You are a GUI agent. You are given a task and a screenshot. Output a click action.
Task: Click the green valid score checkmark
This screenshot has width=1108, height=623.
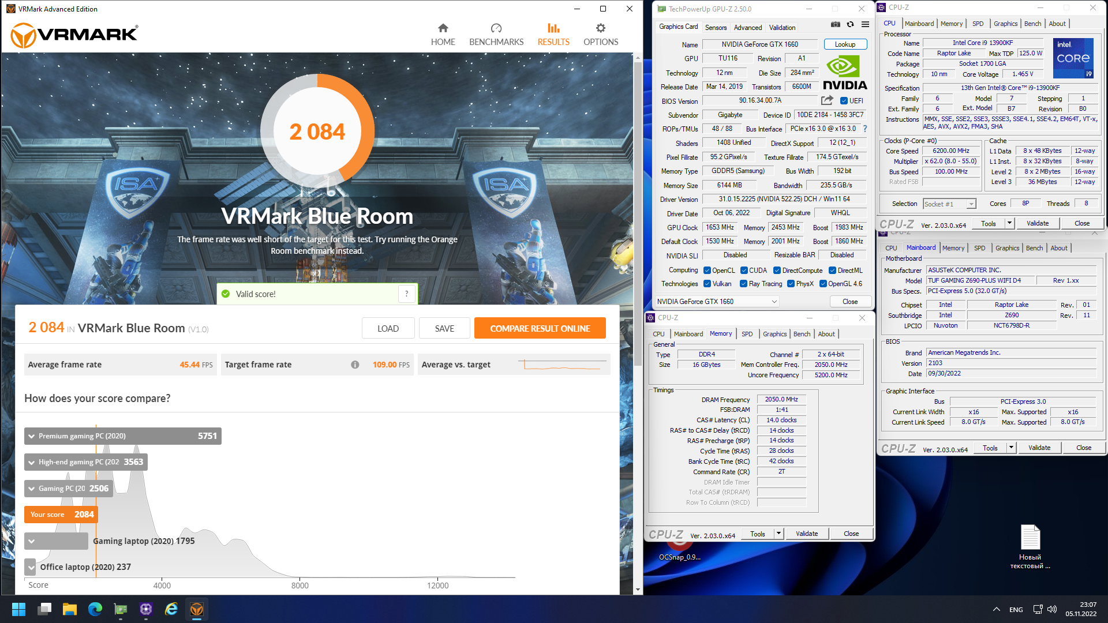226,294
